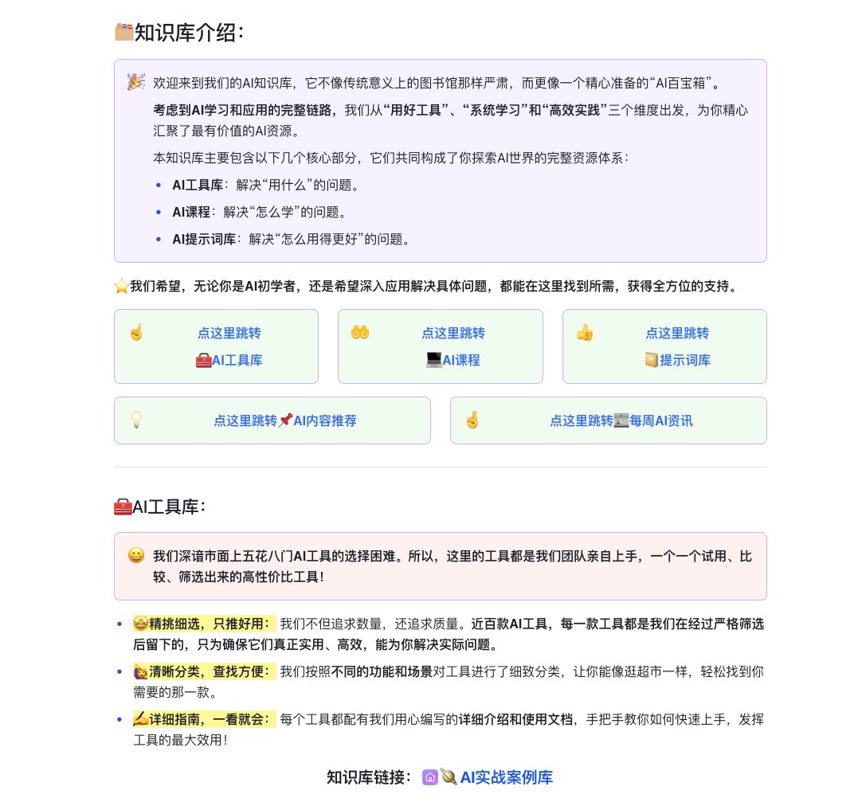862x798 pixels.
Task: Click the notebook icon beside 提示词库 link
Action: (x=652, y=361)
